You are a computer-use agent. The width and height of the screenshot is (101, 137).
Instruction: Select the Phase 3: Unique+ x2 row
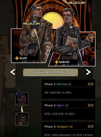click(68, 129)
